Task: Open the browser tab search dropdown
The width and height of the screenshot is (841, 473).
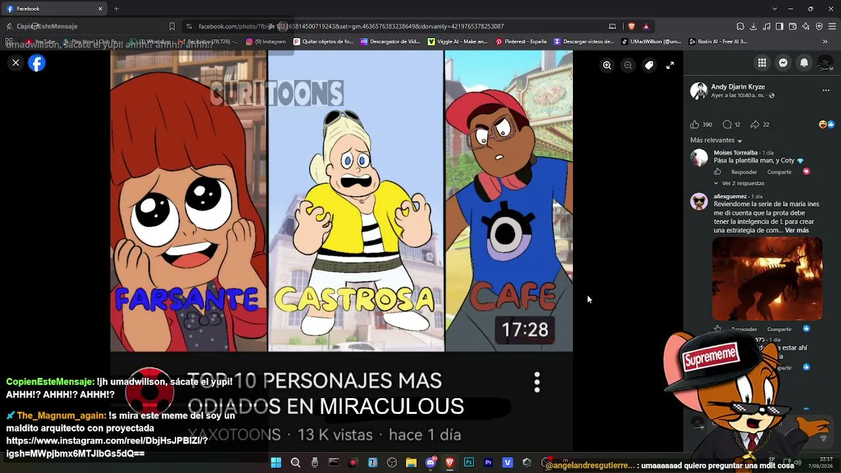Action: tap(775, 9)
